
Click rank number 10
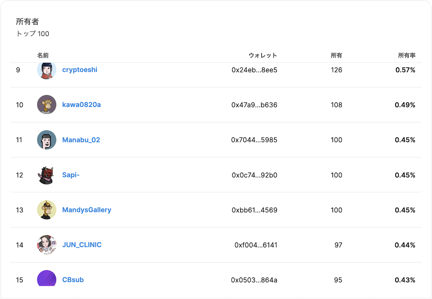[x=19, y=105]
